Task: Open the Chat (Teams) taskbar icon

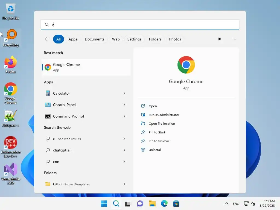Action: tap(140, 203)
